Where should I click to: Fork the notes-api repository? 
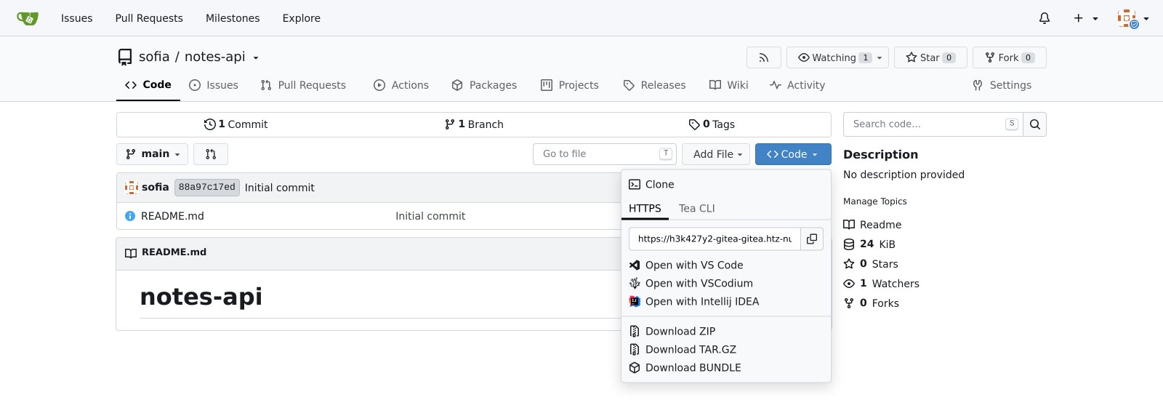coord(1002,57)
